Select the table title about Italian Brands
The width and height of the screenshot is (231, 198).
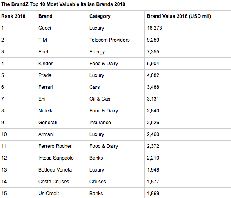coord(63,4)
